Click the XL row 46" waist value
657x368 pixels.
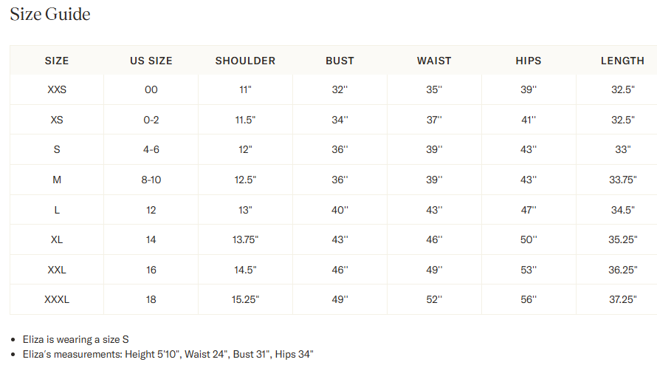coord(434,240)
